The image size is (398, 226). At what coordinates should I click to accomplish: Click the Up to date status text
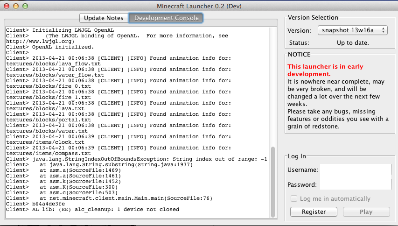pyautogui.click(x=353, y=42)
